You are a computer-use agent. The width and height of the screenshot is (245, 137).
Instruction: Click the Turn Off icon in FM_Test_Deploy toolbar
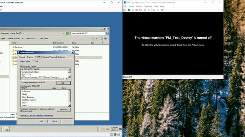(133, 10)
